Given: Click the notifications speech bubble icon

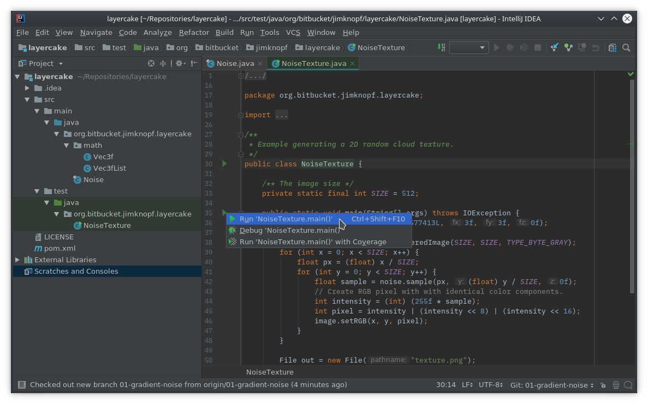Looking at the screenshot, I should point(628,385).
